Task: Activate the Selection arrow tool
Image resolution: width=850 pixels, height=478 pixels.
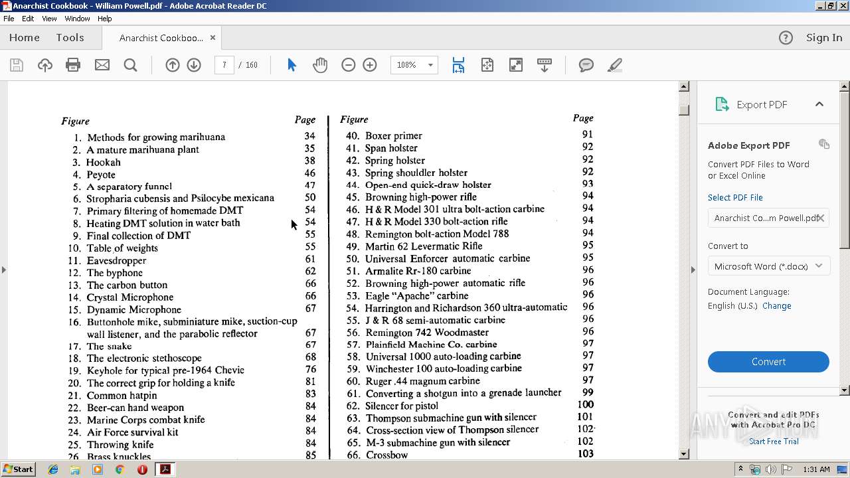Action: click(x=292, y=65)
